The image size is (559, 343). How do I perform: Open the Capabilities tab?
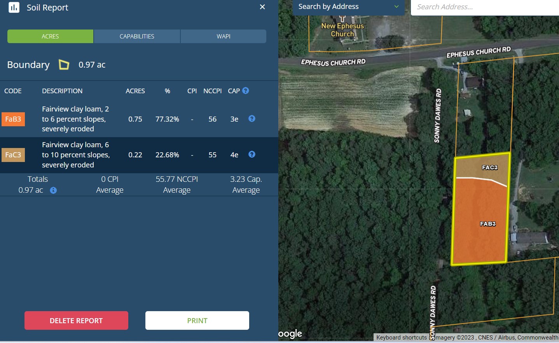(x=137, y=36)
